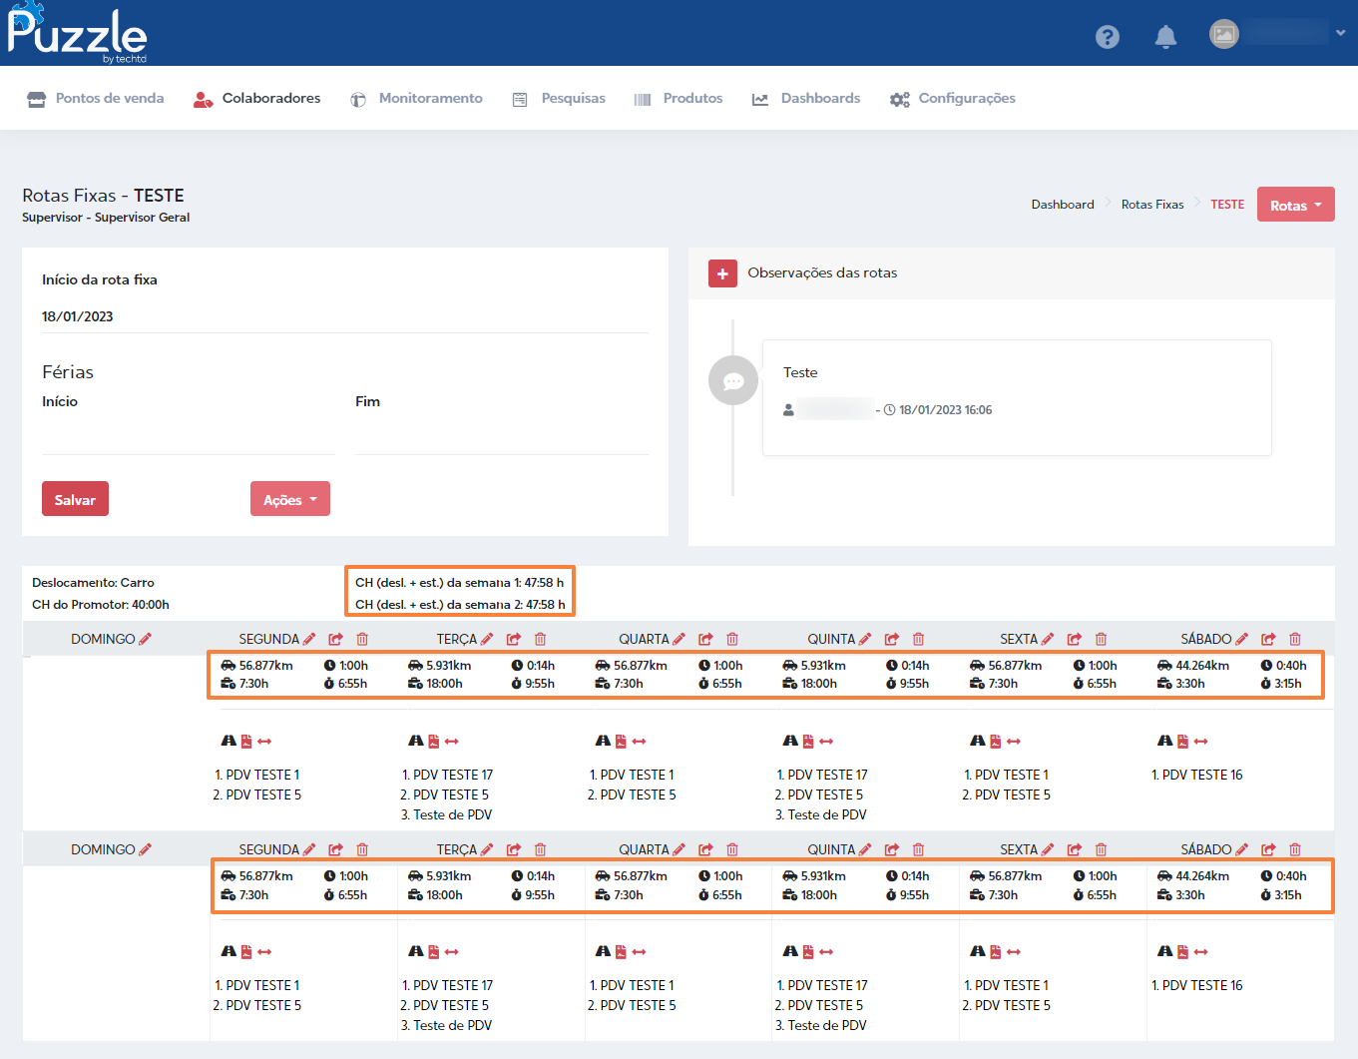The height and width of the screenshot is (1059, 1358).
Task: Export SÁBADO route in the upper week
Action: click(x=1268, y=639)
